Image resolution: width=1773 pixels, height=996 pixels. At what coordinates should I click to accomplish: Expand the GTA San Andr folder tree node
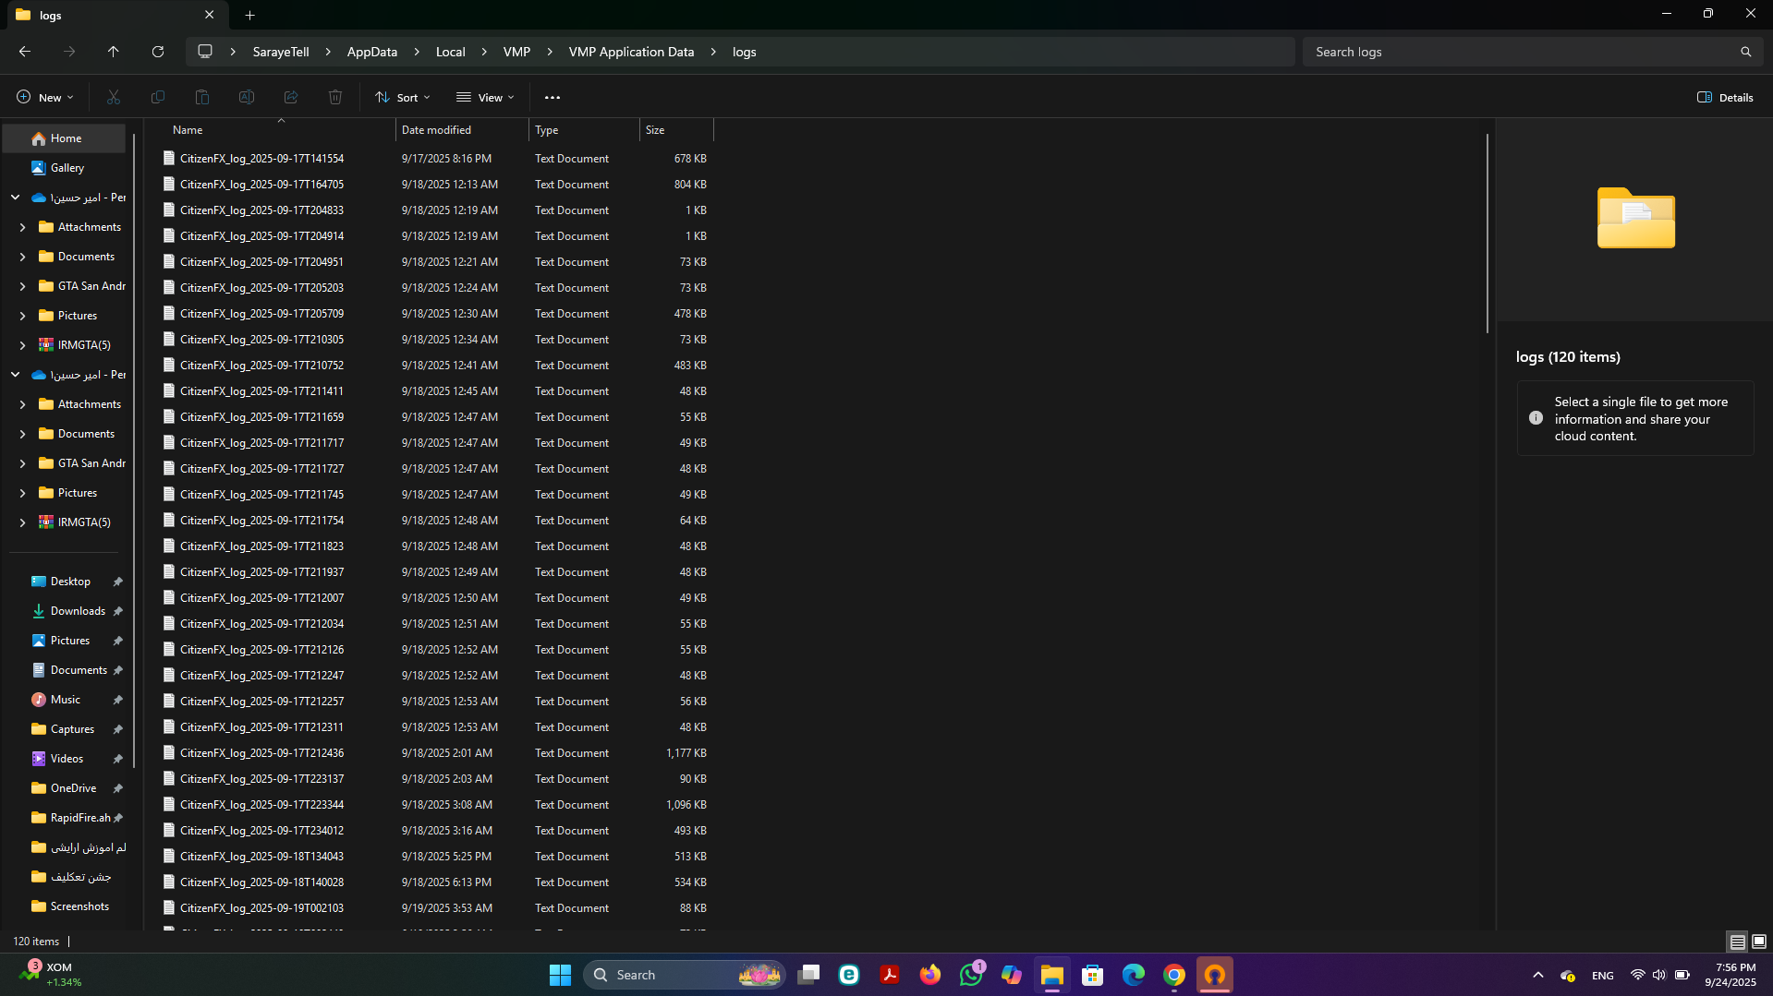click(x=22, y=286)
